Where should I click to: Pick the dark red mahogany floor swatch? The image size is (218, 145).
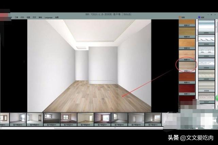[187, 88]
